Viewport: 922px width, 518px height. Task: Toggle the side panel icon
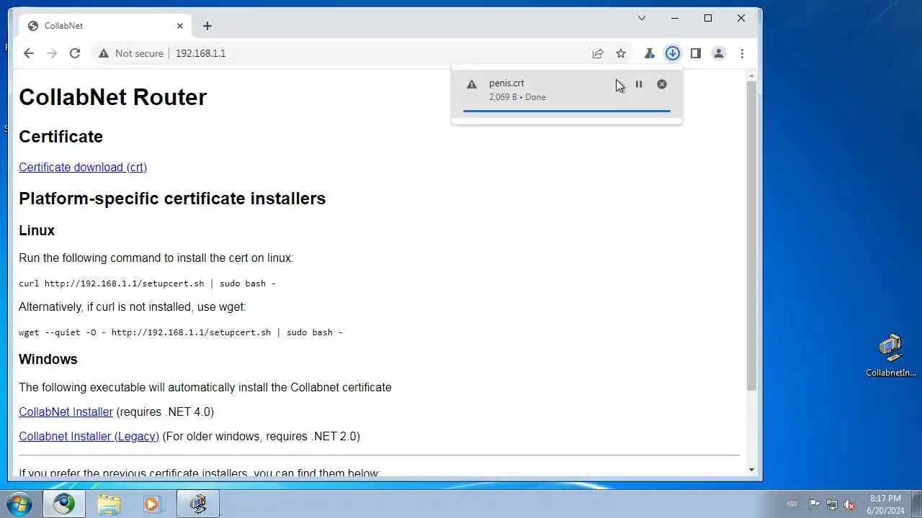coord(695,53)
